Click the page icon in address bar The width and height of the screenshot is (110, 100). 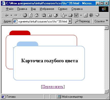[15, 21]
